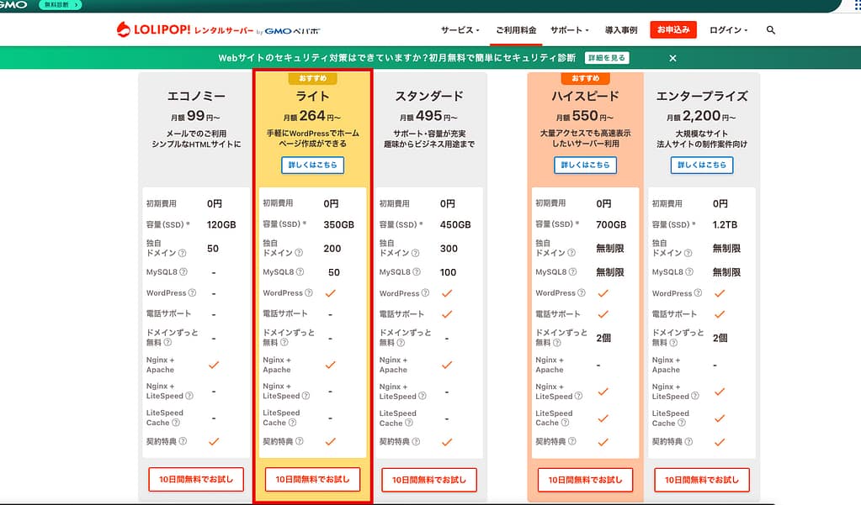The height and width of the screenshot is (505, 861).
Task: Open the ご利用料金 menu item
Action: [x=516, y=30]
